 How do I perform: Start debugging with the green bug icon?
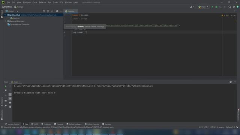point(216,7)
